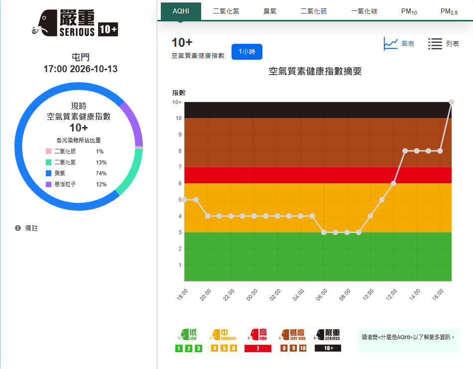Click the 06:00 data point at value 3
Image resolution: width=473 pixels, height=369 pixels.
coord(324,233)
